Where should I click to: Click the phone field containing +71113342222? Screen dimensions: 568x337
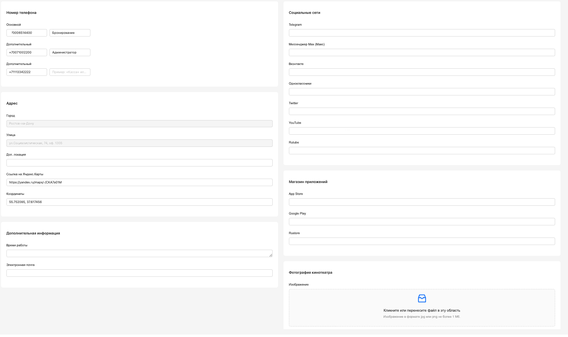[x=27, y=72]
